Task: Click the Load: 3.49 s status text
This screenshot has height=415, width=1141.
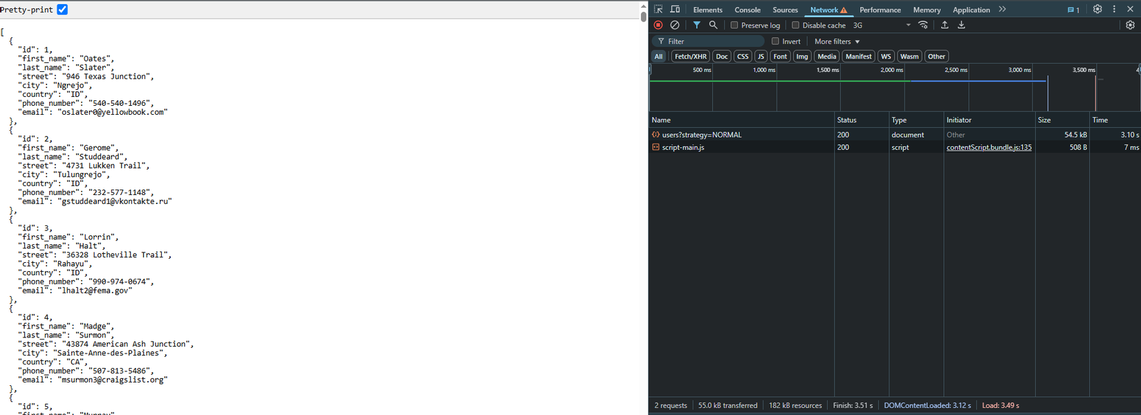Action: [1000, 405]
